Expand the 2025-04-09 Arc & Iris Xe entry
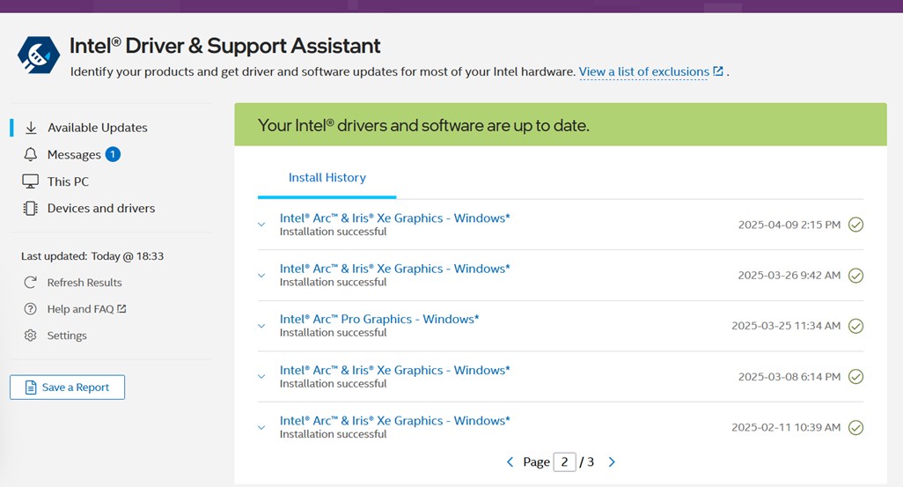Image resolution: width=903 pixels, height=487 pixels. 261,225
